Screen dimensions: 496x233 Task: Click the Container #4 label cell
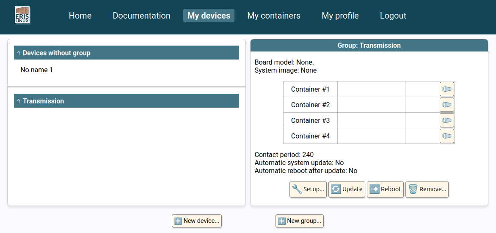[310, 136]
